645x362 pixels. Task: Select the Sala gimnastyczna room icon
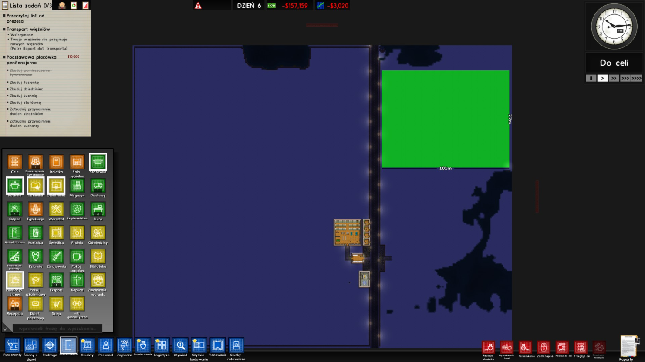[77, 304]
